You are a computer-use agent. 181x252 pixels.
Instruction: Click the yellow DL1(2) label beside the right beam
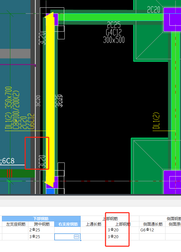click(x=156, y=121)
